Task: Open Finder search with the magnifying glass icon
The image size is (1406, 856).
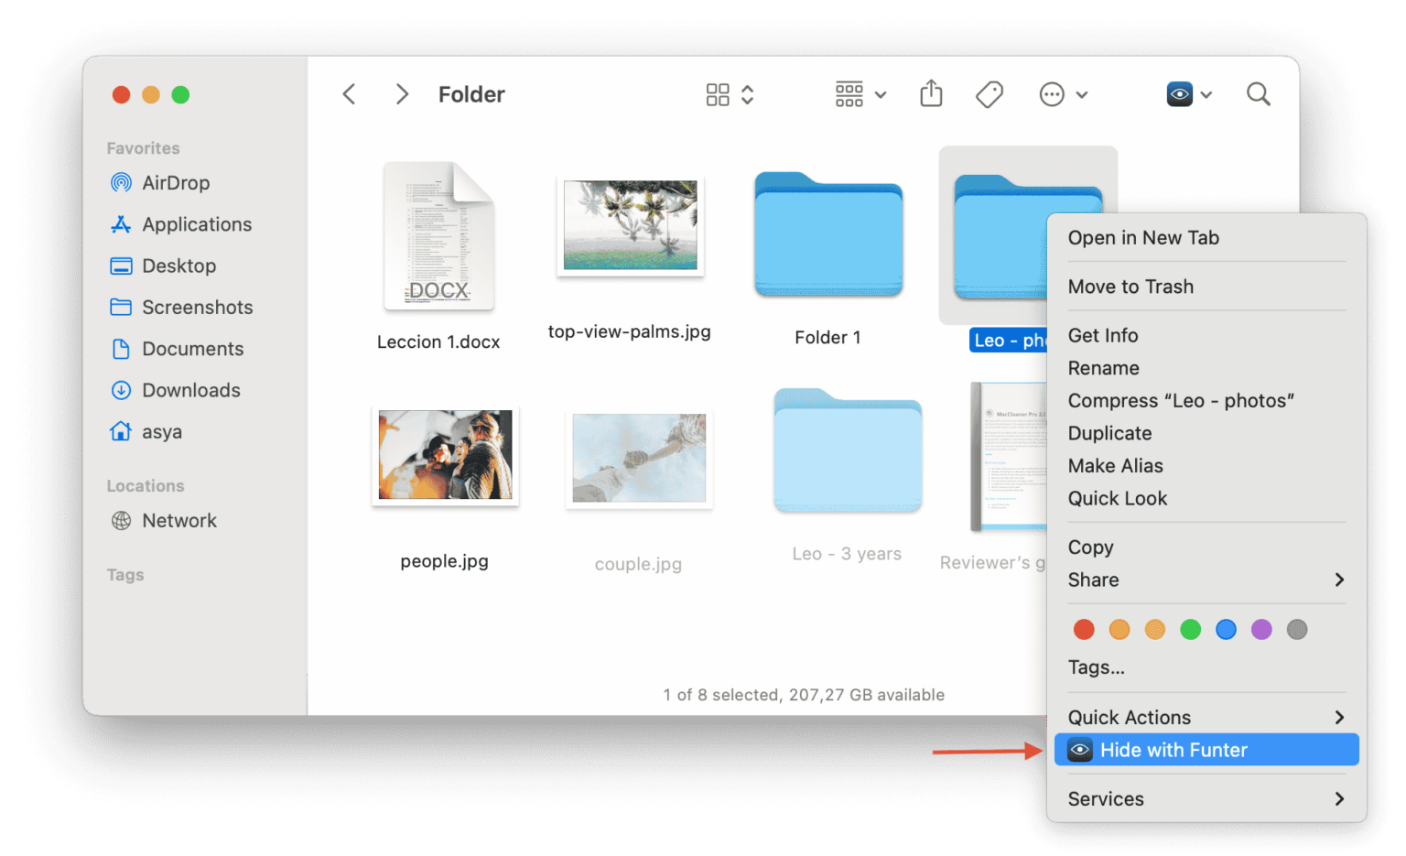Action: [1258, 93]
